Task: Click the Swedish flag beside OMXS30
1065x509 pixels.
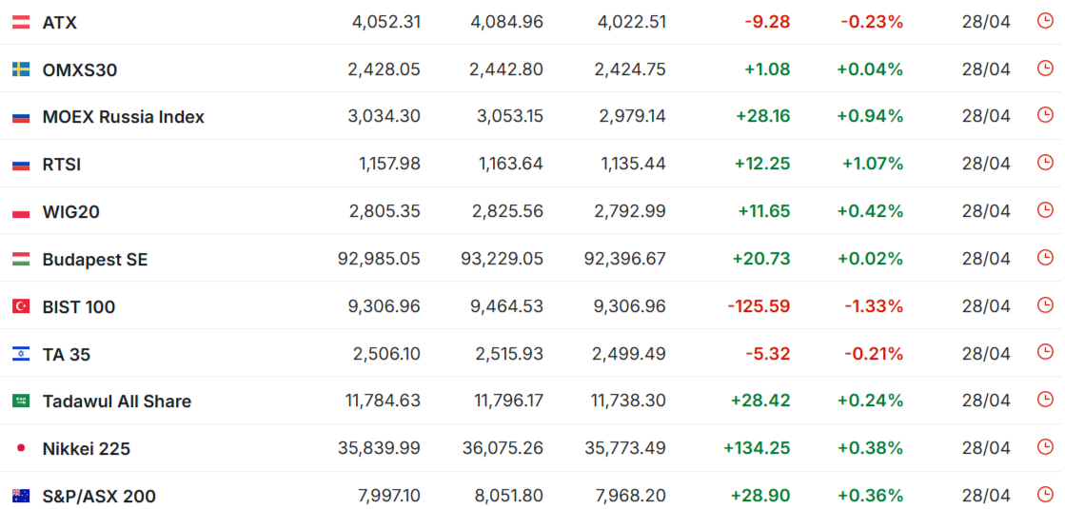Action: 21,69
